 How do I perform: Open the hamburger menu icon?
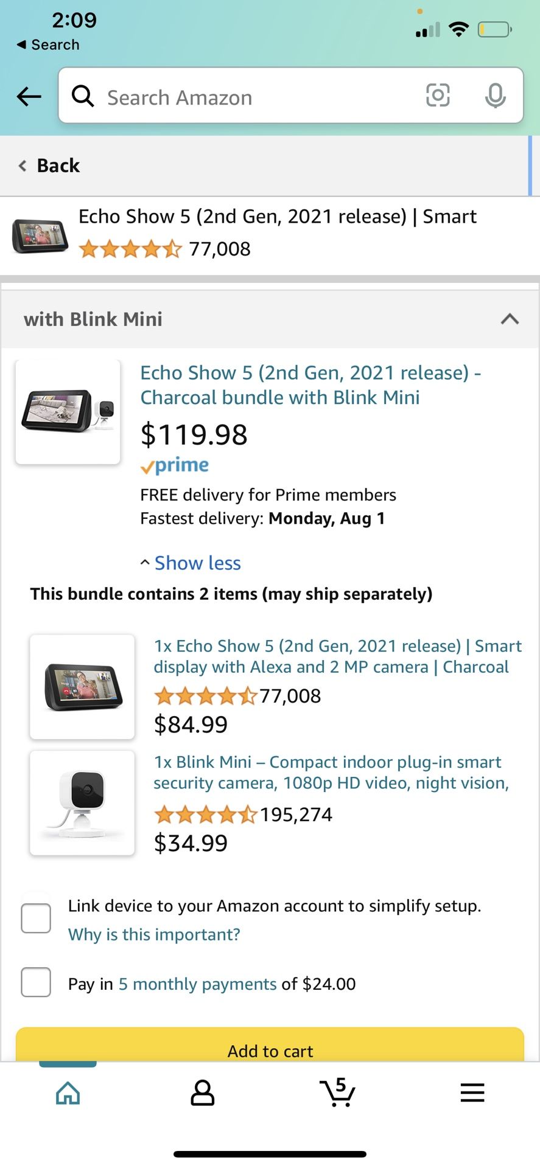tap(472, 1093)
